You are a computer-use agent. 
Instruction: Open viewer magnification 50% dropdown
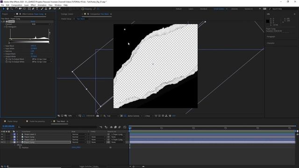(x=73, y=116)
